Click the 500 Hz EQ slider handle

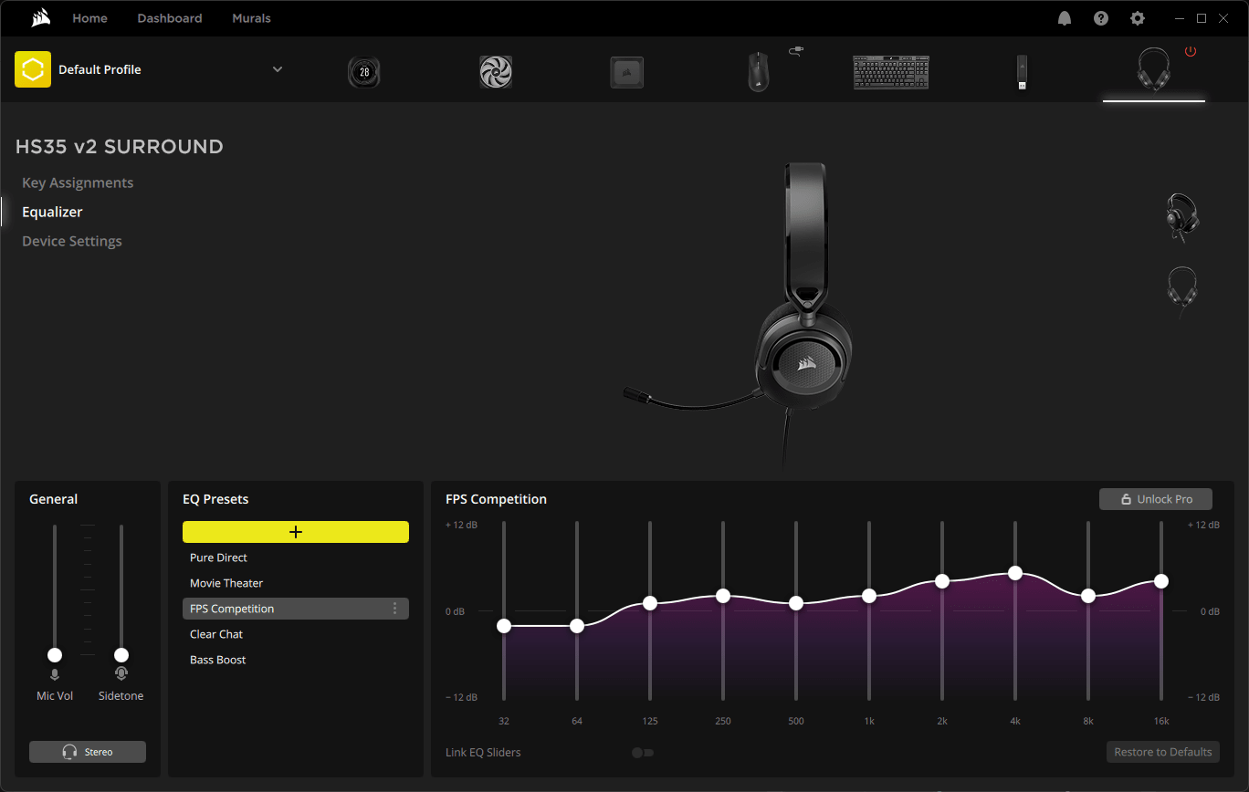796,603
